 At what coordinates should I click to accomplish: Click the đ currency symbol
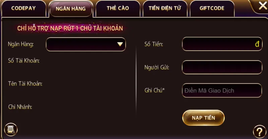tap(257, 44)
